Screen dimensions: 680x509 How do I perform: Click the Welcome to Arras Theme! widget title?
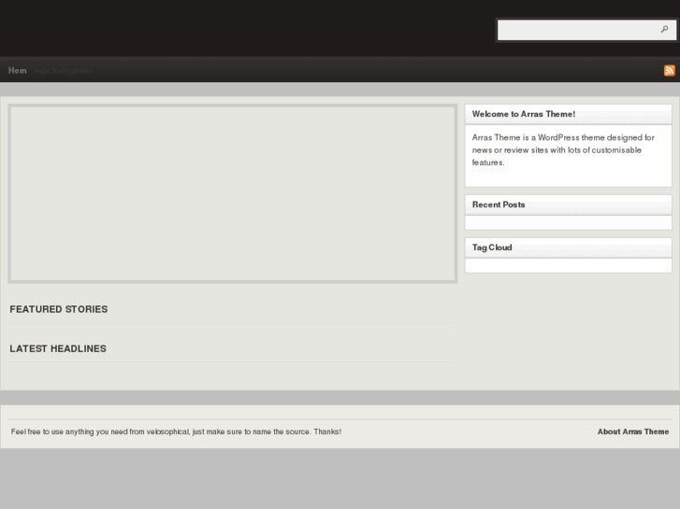pyautogui.click(x=524, y=114)
